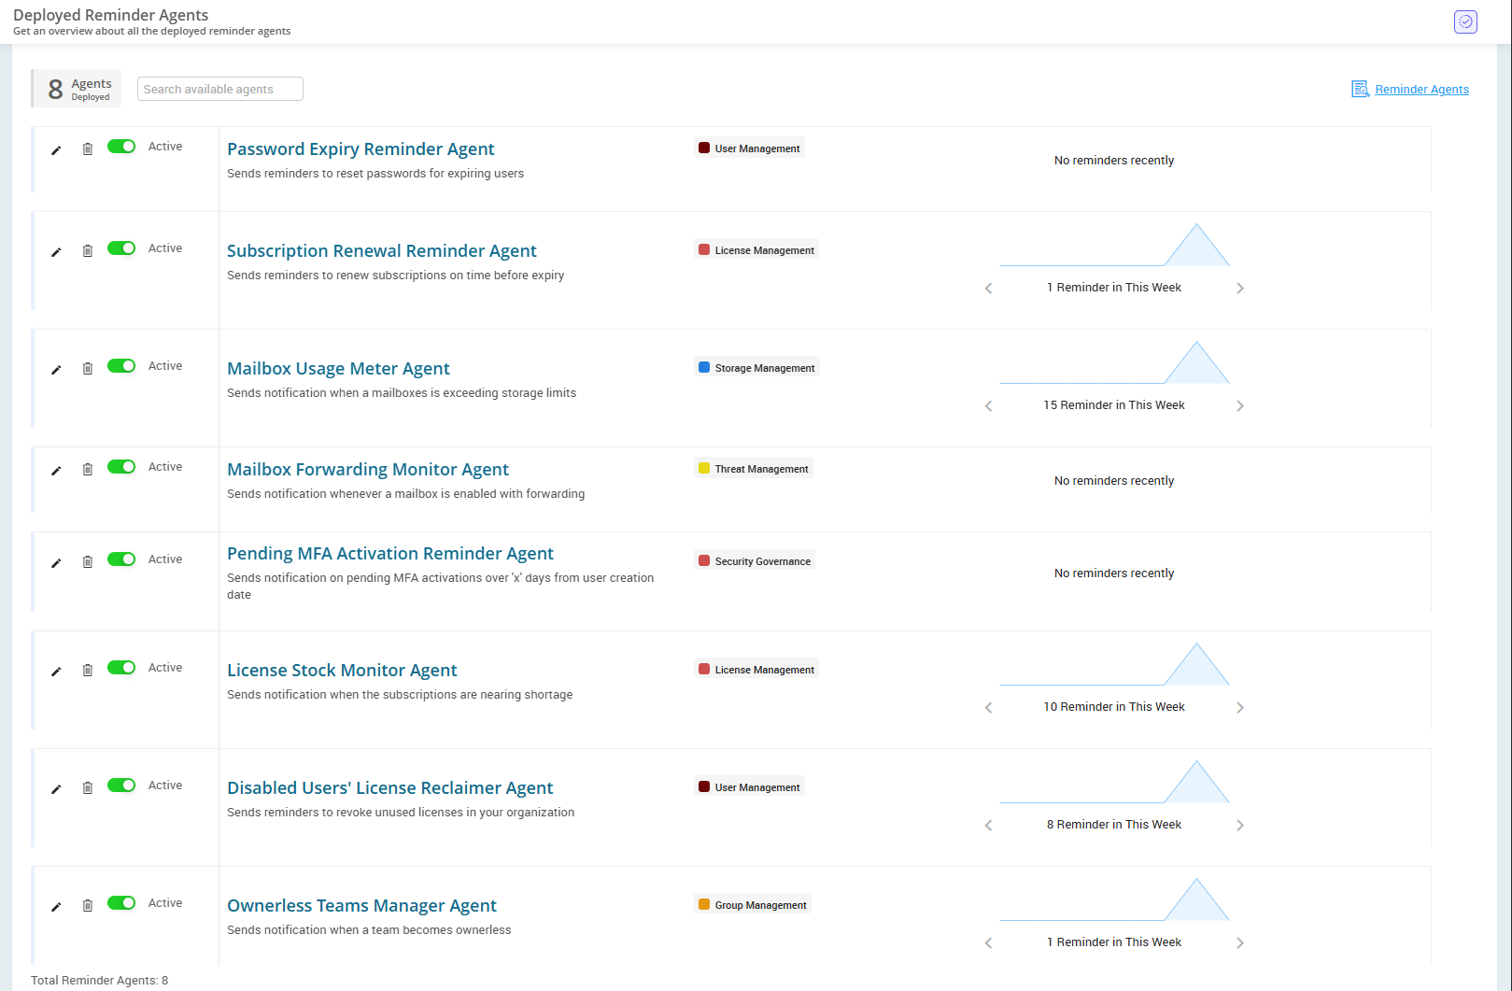Delete the Mailbox Forwarding Monitor Agent
The width and height of the screenshot is (1512, 991).
(x=88, y=470)
